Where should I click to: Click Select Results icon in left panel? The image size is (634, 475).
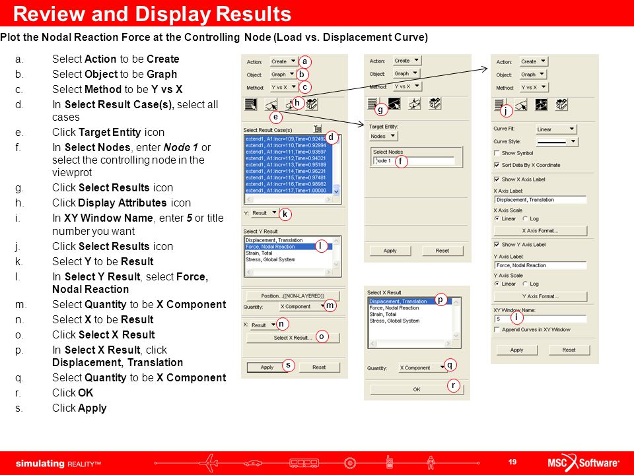251,104
